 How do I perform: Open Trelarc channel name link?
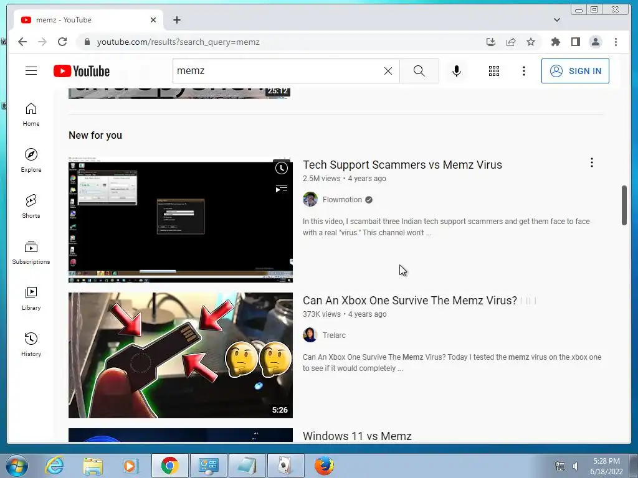pos(334,335)
